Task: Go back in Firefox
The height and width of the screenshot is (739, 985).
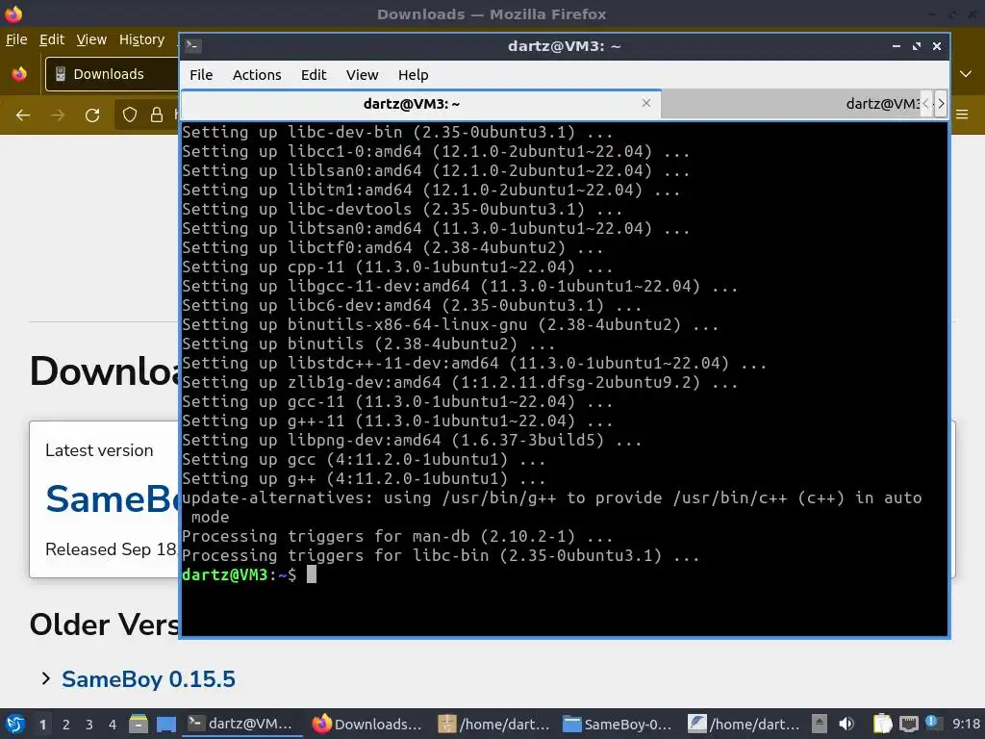Action: [23, 115]
